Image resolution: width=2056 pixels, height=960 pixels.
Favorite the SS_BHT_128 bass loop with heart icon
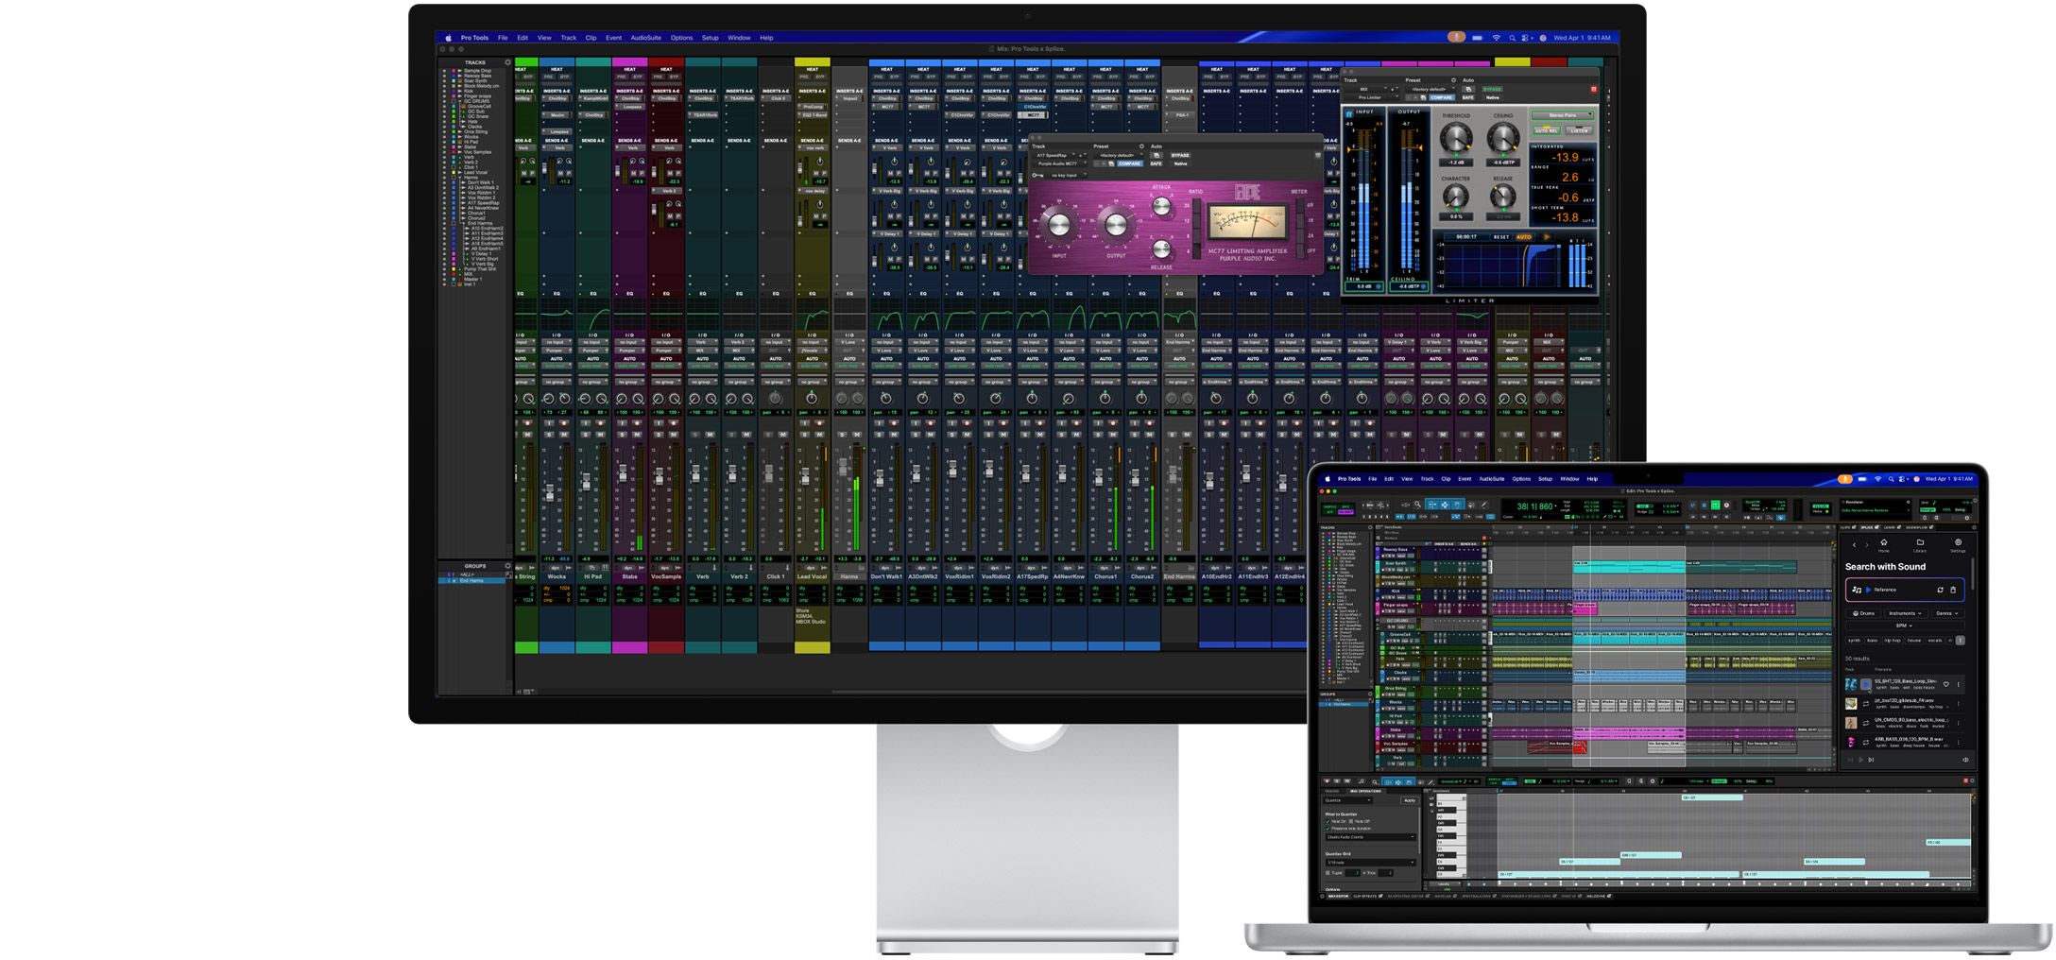pos(1945,684)
